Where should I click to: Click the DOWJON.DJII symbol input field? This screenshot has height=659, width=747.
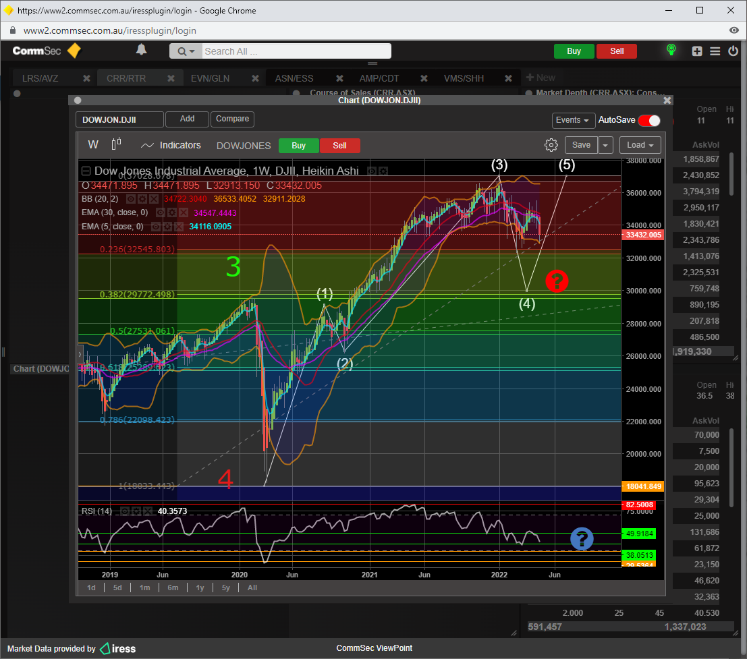[x=119, y=120]
